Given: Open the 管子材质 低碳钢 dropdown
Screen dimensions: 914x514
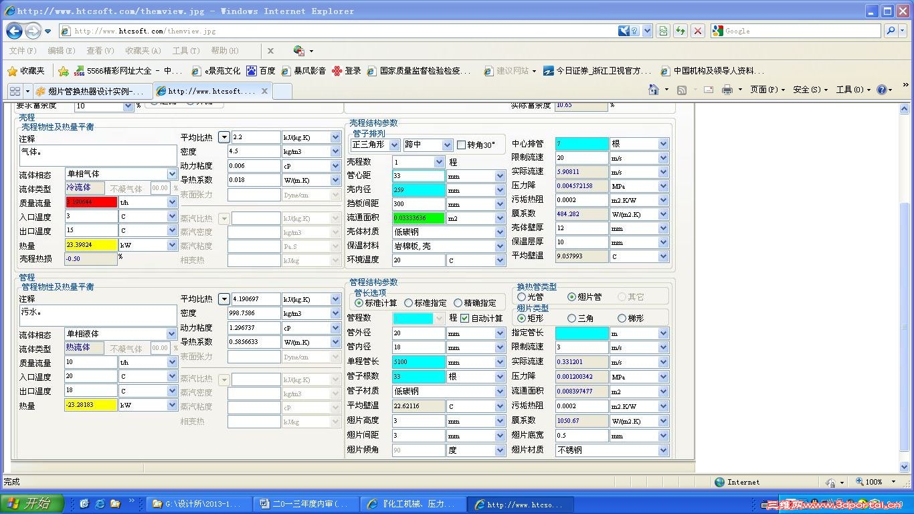Looking at the screenshot, I should click(x=448, y=391).
